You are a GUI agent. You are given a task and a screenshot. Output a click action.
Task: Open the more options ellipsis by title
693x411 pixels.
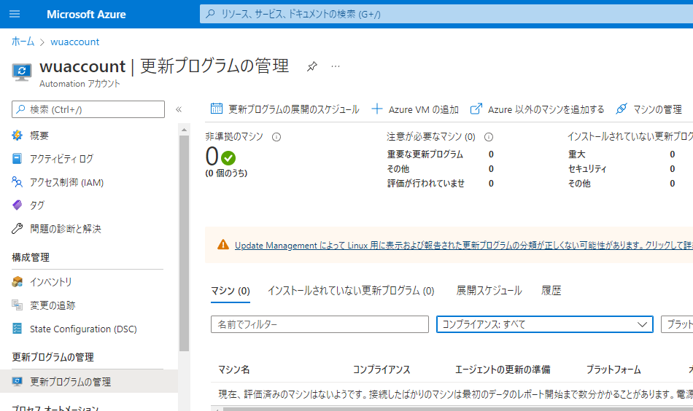tap(336, 66)
